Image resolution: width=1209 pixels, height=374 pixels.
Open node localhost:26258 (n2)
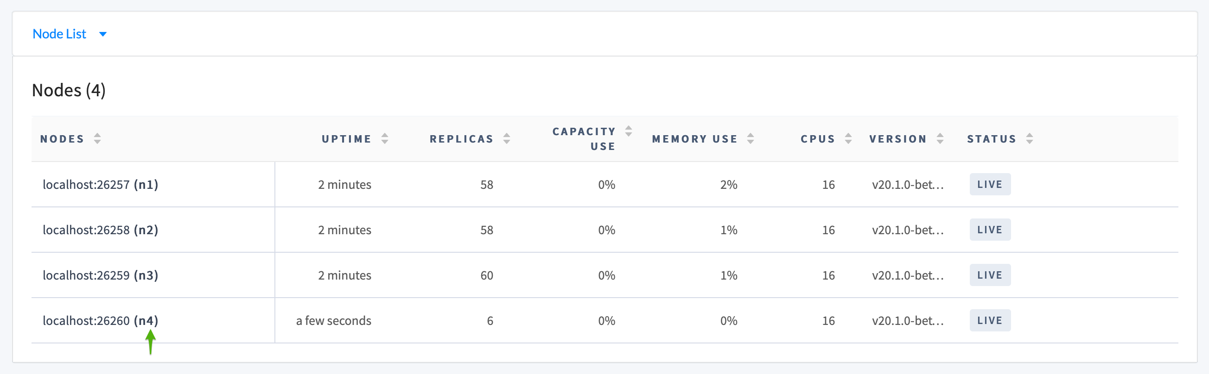(101, 230)
